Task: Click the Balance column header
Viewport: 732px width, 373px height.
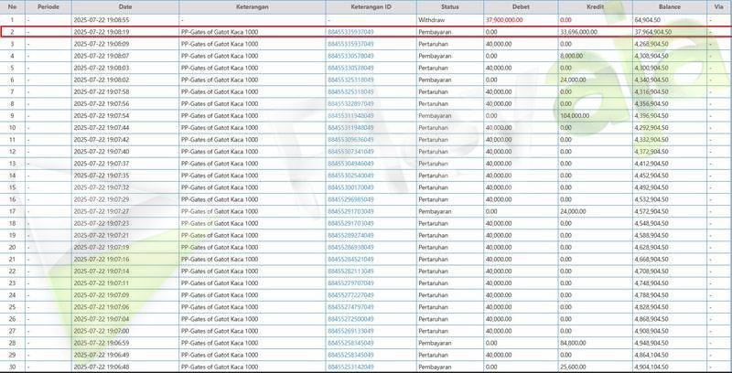Action: click(669, 6)
